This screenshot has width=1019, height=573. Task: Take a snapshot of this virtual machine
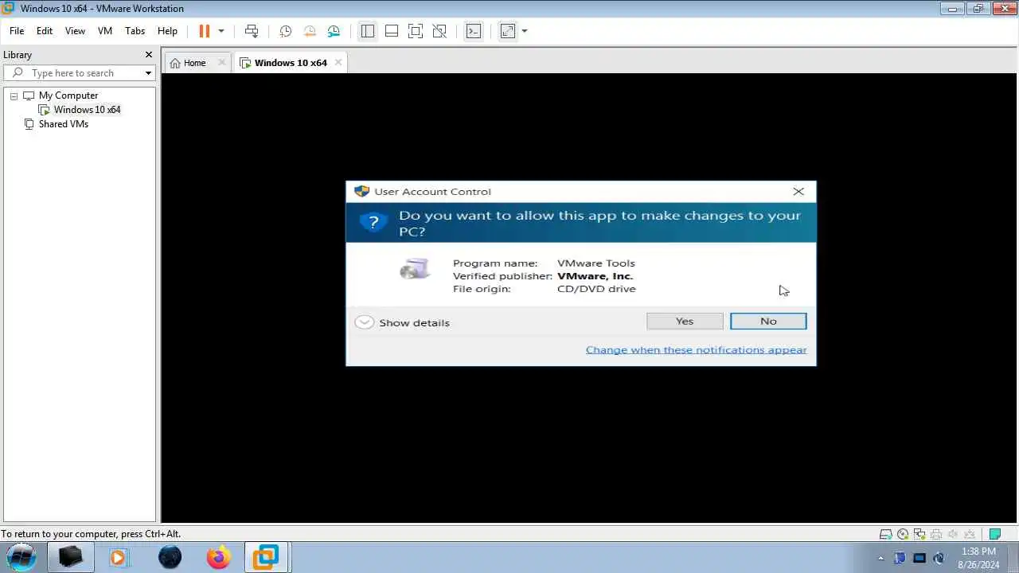pyautogui.click(x=285, y=31)
